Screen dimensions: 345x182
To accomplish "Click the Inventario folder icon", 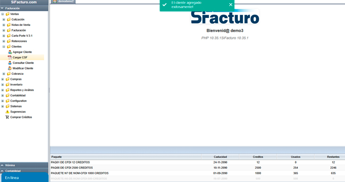I will [8, 85].
